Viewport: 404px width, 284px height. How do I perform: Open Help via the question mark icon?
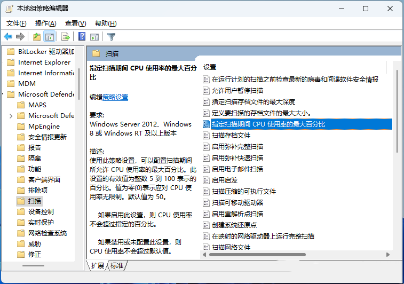(x=82, y=37)
